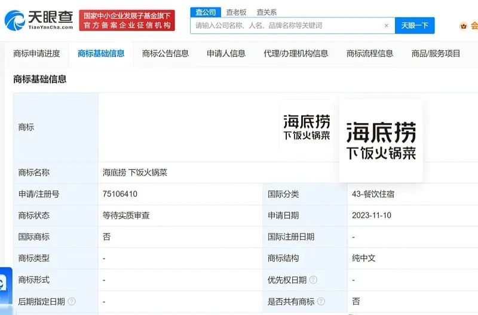Image resolution: width=478 pixels, height=315 pixels.
Task: Click the 国际注册日期 label cell
Action: coord(305,237)
